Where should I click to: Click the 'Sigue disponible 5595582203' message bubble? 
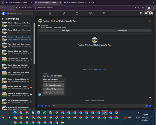[x=52, y=76]
